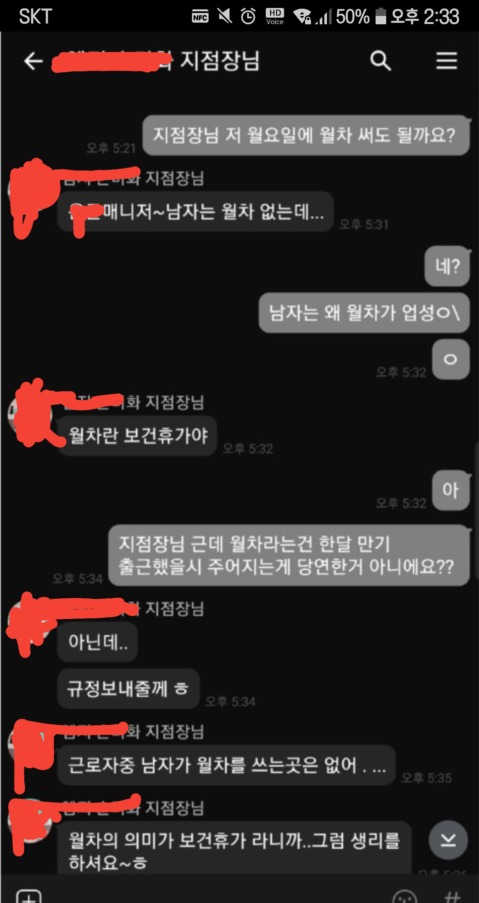This screenshot has height=903, width=479.
Task: Select the '월차란 보건휴가야' message bubble
Action: pyautogui.click(x=137, y=436)
